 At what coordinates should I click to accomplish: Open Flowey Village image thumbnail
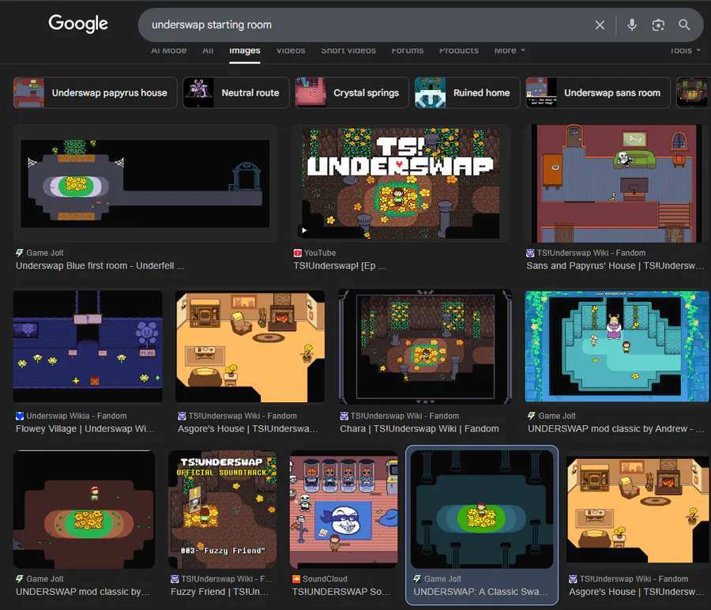coord(88,347)
